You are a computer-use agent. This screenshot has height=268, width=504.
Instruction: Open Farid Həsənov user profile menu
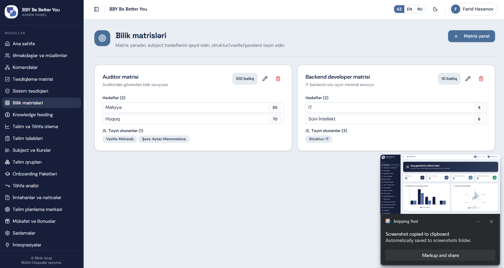point(473,9)
